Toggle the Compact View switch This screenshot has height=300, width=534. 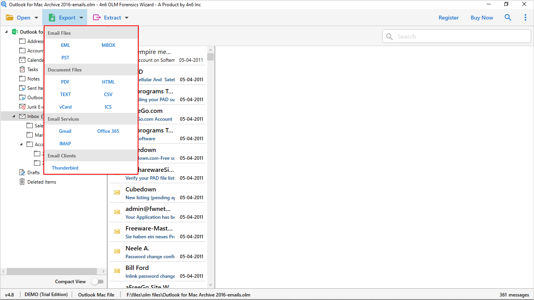click(97, 281)
